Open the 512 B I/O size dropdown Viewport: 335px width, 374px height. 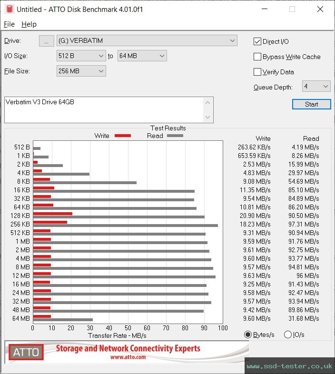click(x=81, y=56)
